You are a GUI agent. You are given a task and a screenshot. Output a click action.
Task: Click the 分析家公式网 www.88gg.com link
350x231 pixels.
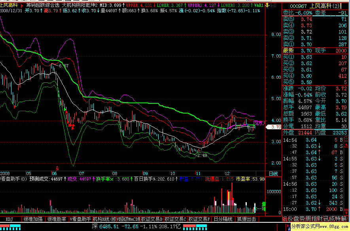[320, 227]
